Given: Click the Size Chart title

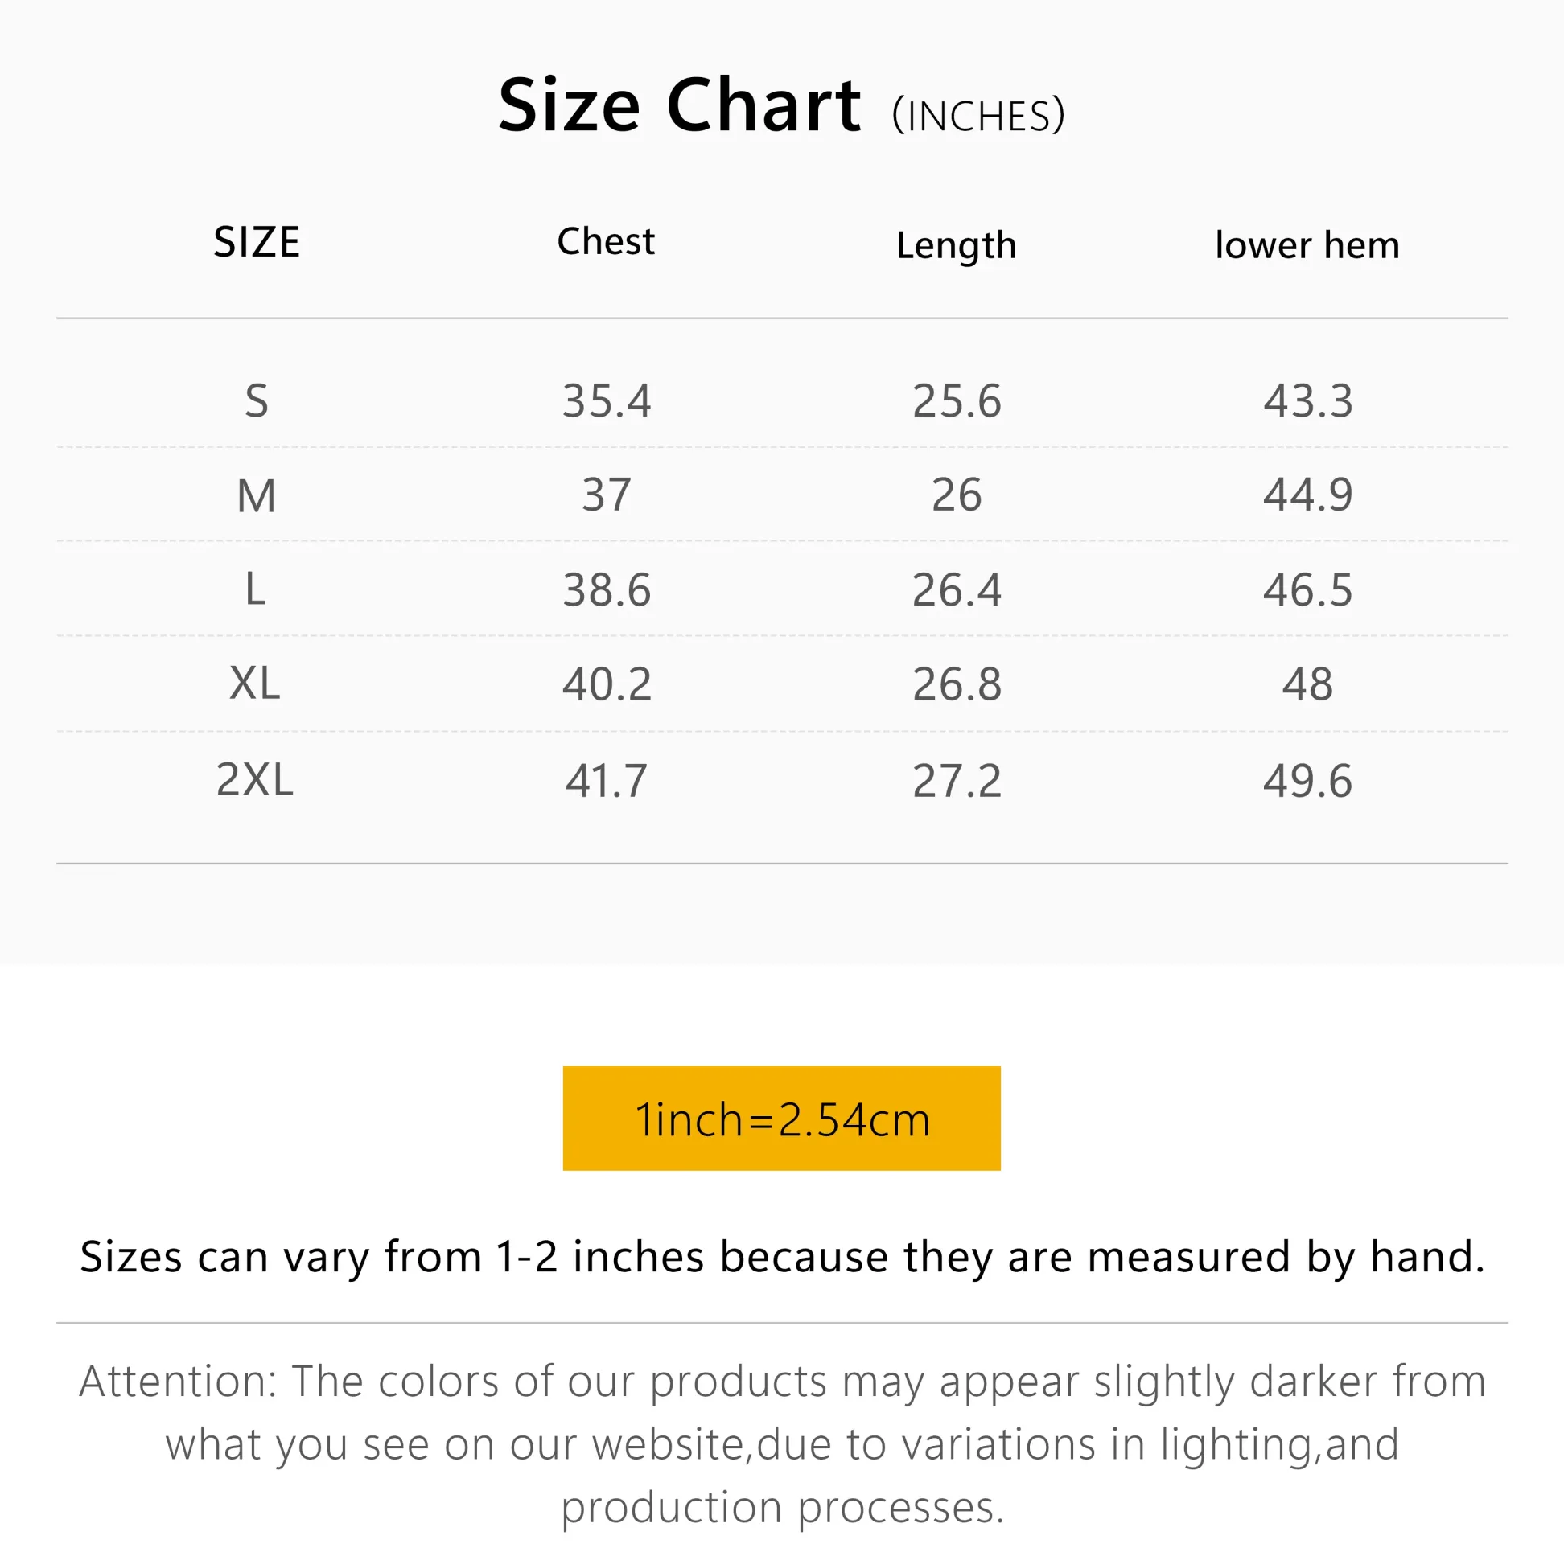Looking at the screenshot, I should coord(679,105).
